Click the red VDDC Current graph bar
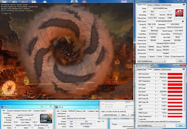 pyautogui.click(x=175, y=113)
